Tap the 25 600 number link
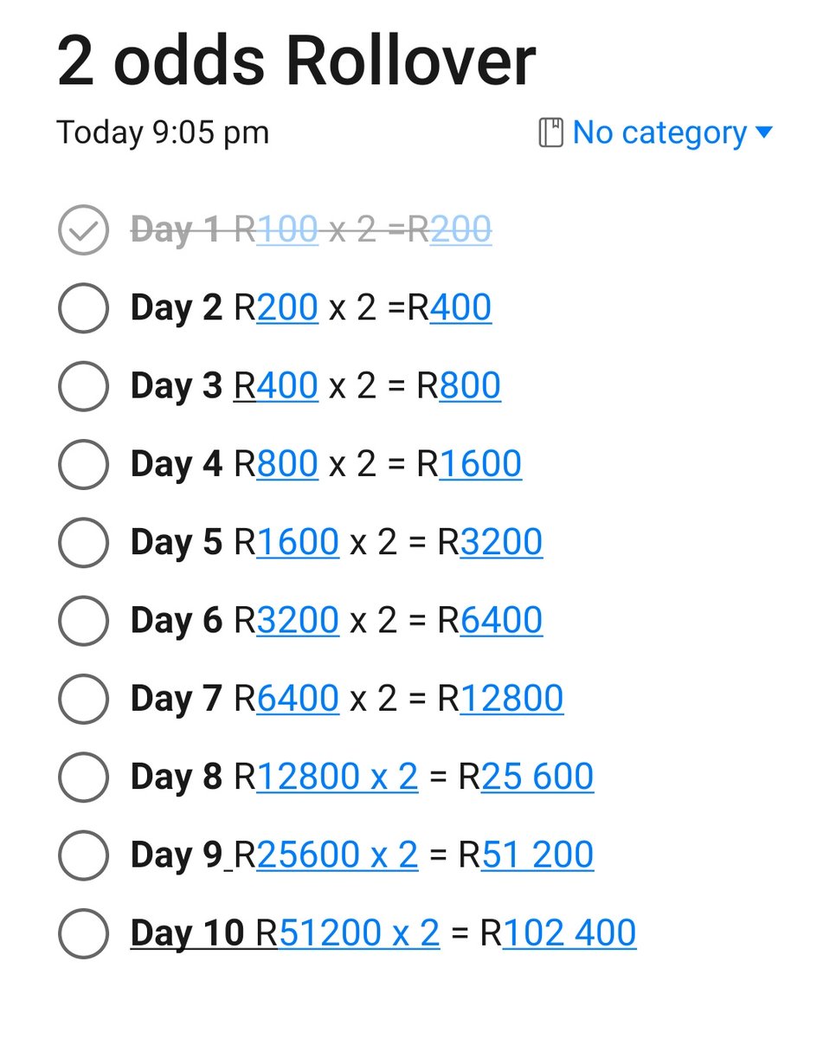 pos(537,777)
